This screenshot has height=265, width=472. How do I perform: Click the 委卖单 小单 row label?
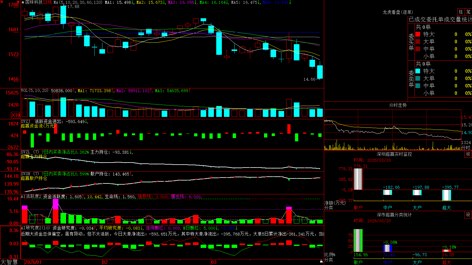pyautogui.click(x=429, y=93)
